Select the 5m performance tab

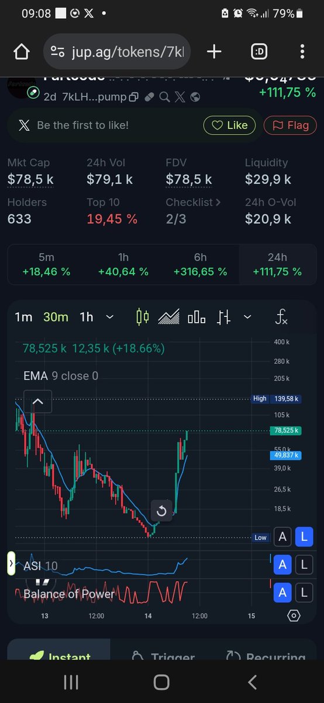pos(46,264)
